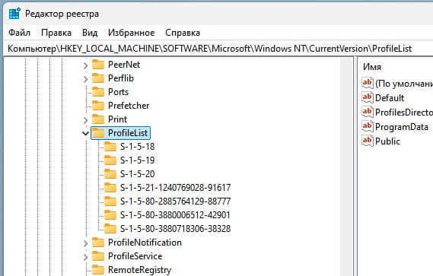This screenshot has height=276, width=433.
Task: Click the tree pane vertical scrollbar
Action: coord(346,167)
